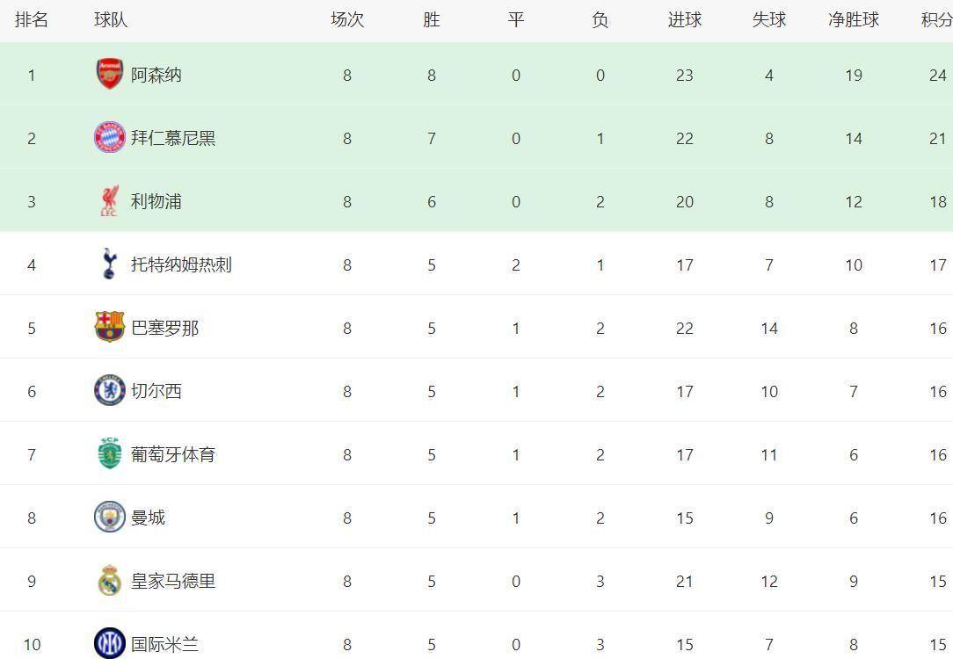Click the 排名 column header
The image size is (953, 659).
tap(32, 20)
